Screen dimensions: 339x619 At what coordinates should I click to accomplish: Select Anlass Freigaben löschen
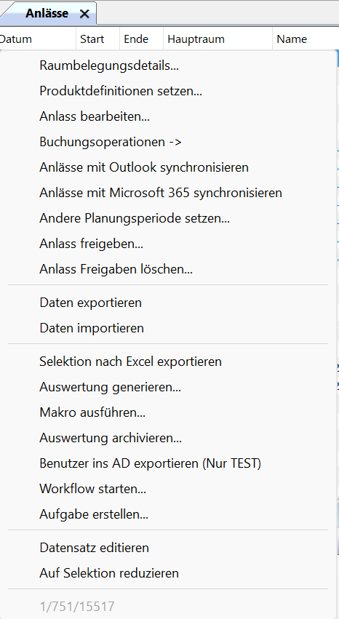pos(168,269)
